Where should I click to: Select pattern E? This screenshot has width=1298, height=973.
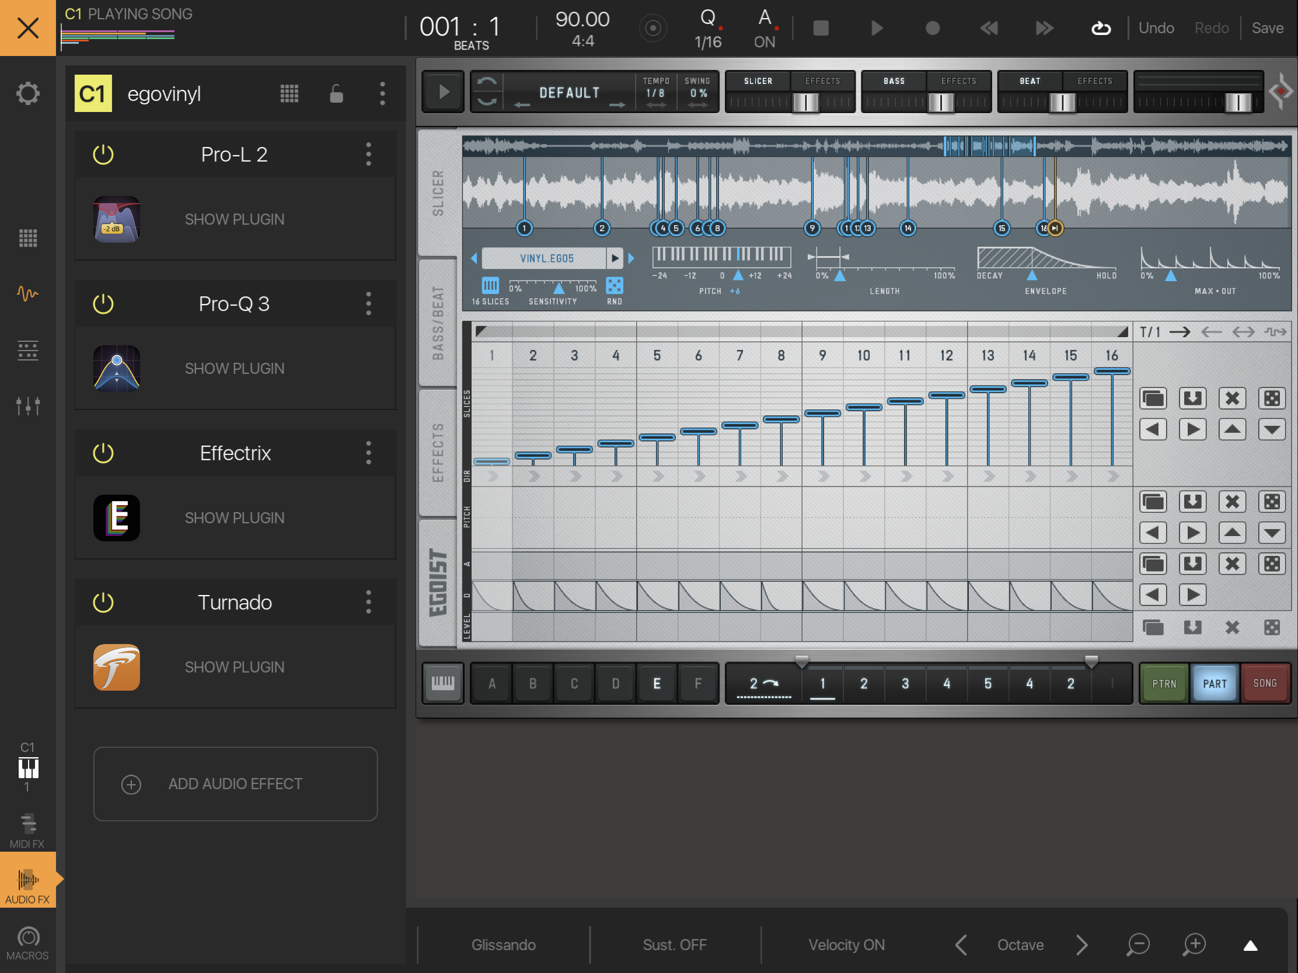[x=657, y=683]
